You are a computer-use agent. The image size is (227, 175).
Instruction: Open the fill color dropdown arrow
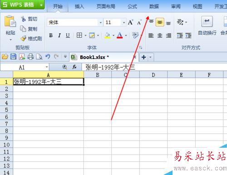coord(113,35)
